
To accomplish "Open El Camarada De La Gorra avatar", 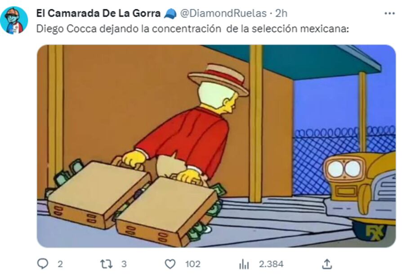I will [14, 20].
